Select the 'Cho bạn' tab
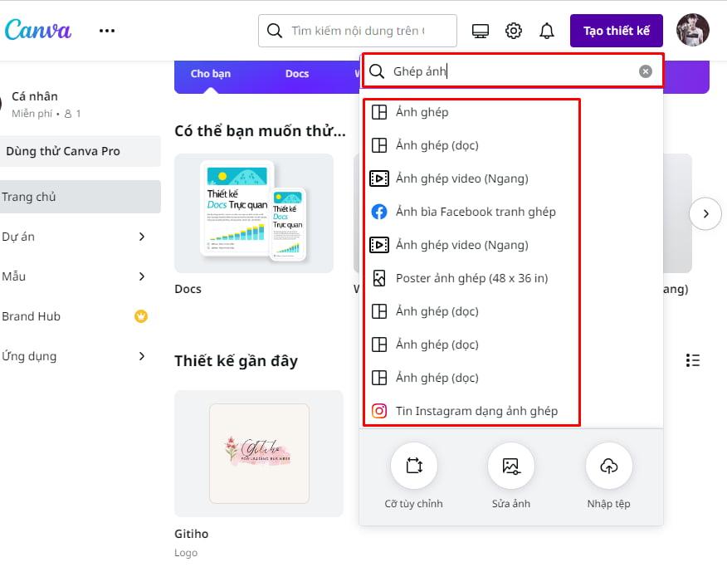 pos(211,74)
